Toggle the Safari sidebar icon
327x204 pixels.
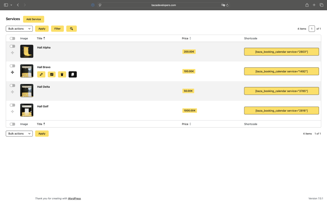coord(6,5)
